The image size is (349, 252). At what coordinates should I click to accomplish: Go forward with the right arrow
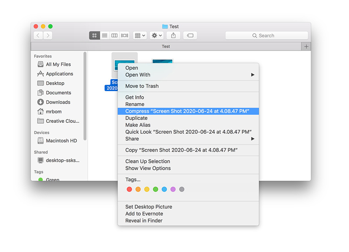tap(47, 35)
